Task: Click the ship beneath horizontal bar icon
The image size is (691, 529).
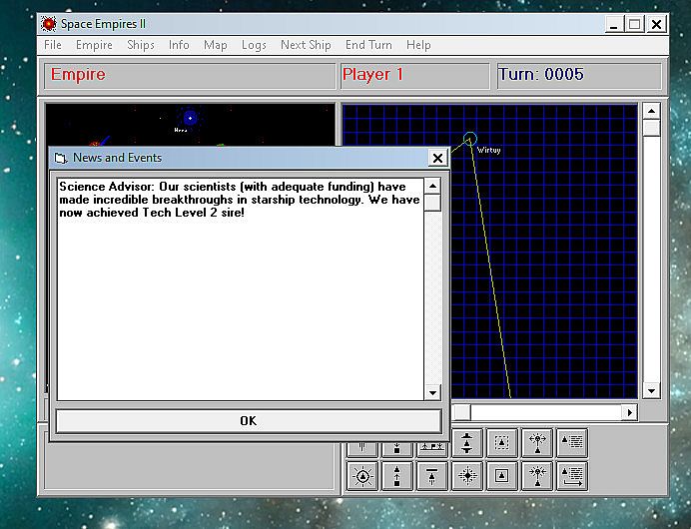Action: click(x=432, y=476)
